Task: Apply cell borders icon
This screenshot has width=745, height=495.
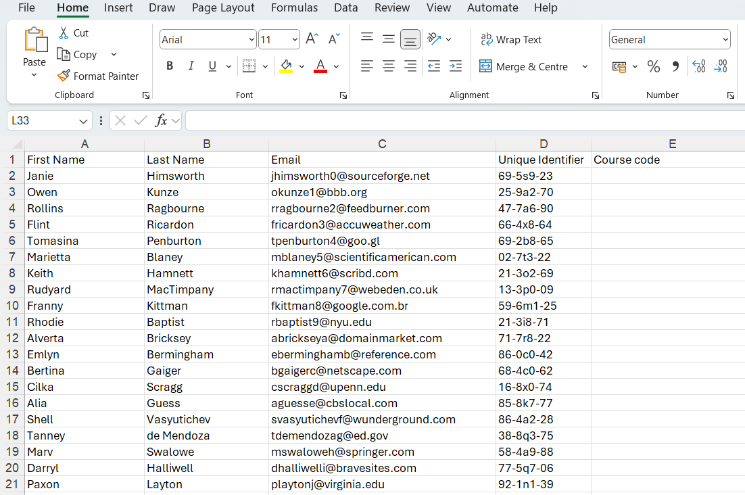Action: click(249, 66)
